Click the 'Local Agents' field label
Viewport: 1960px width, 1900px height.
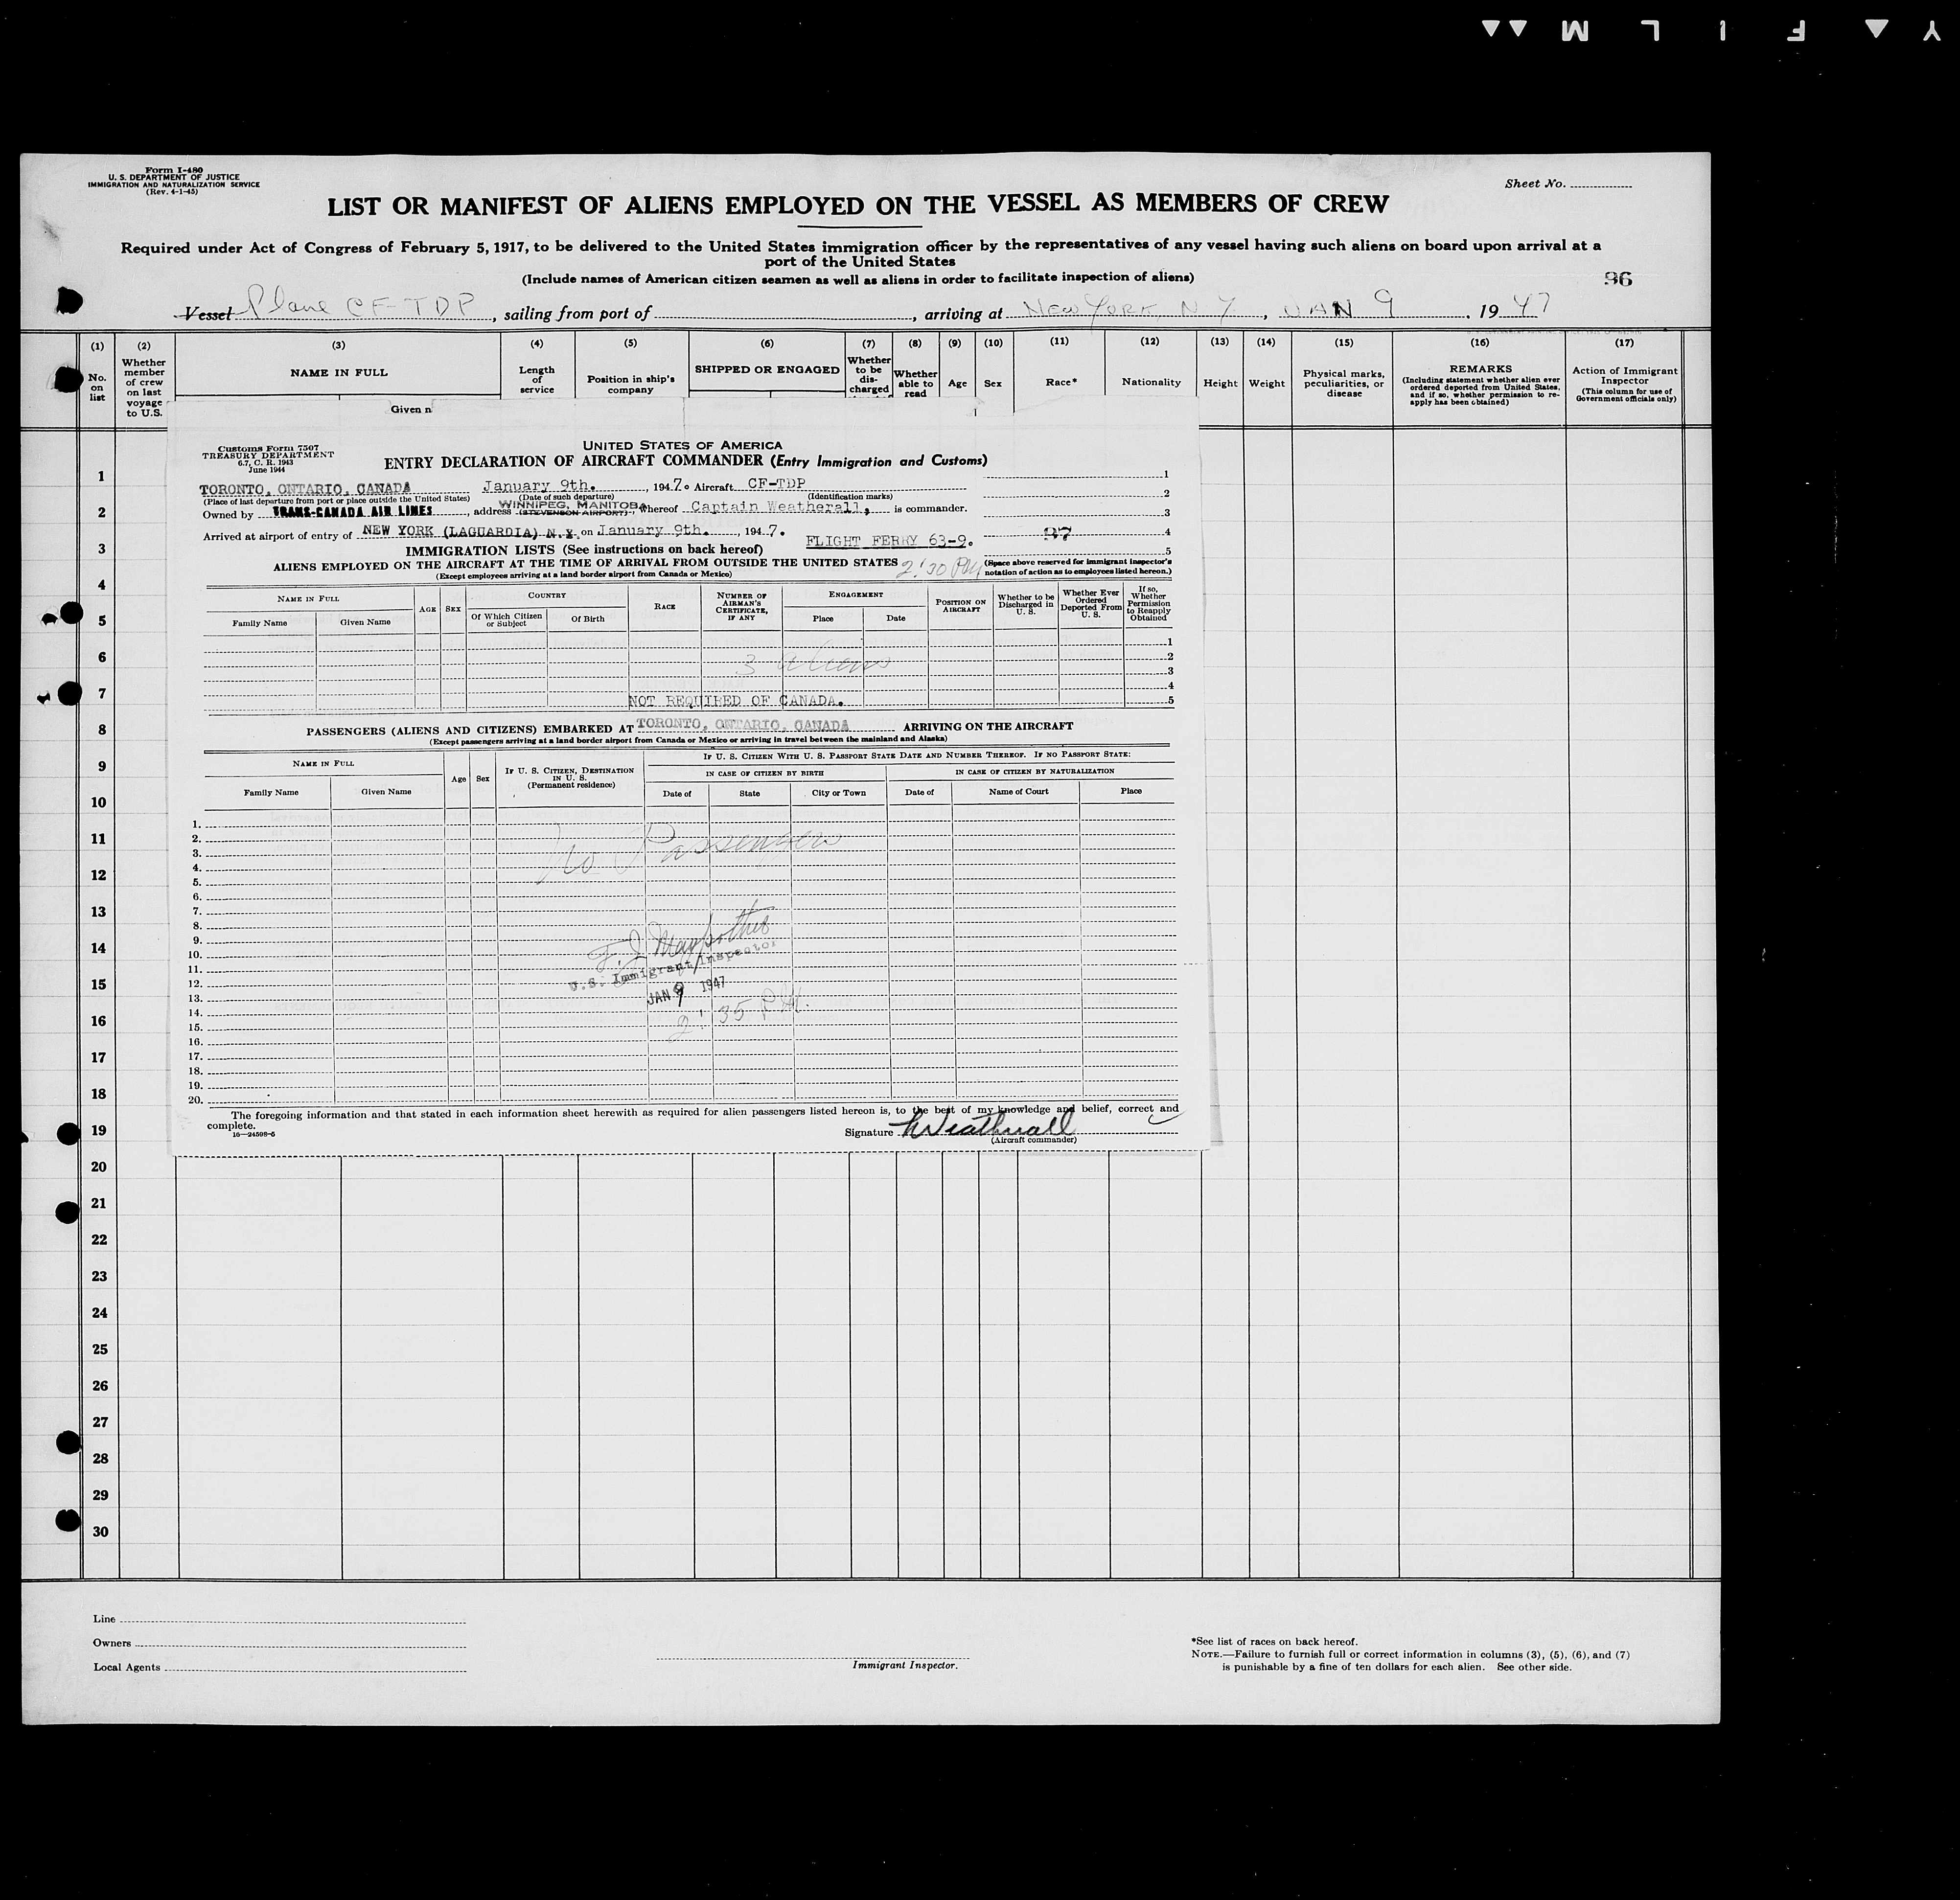[127, 1667]
